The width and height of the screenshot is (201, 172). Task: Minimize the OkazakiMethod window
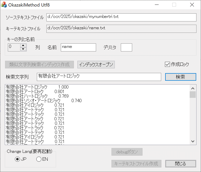tap(157, 5)
